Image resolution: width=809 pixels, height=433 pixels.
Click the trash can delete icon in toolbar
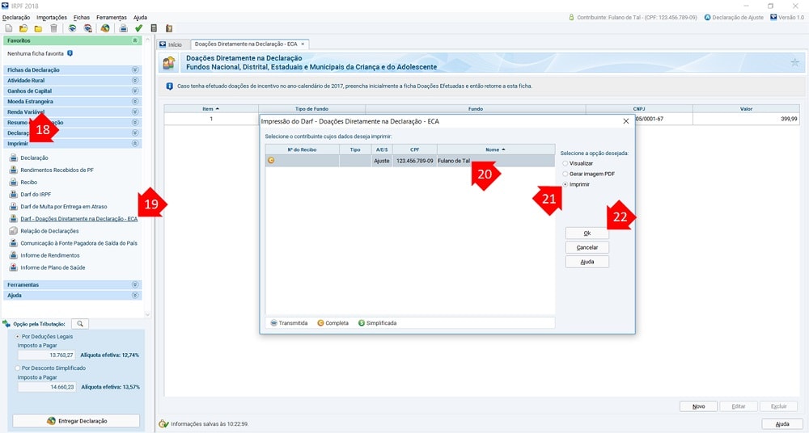53,28
